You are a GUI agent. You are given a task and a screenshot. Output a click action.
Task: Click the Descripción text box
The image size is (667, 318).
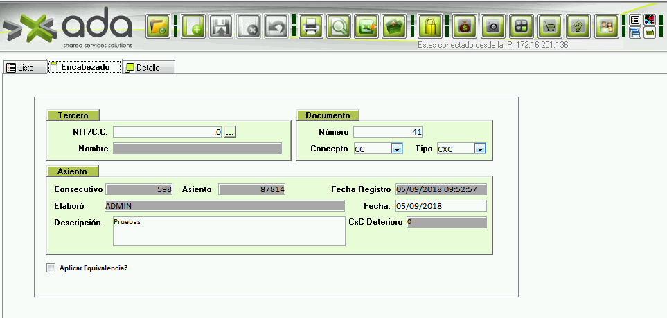tap(229, 231)
